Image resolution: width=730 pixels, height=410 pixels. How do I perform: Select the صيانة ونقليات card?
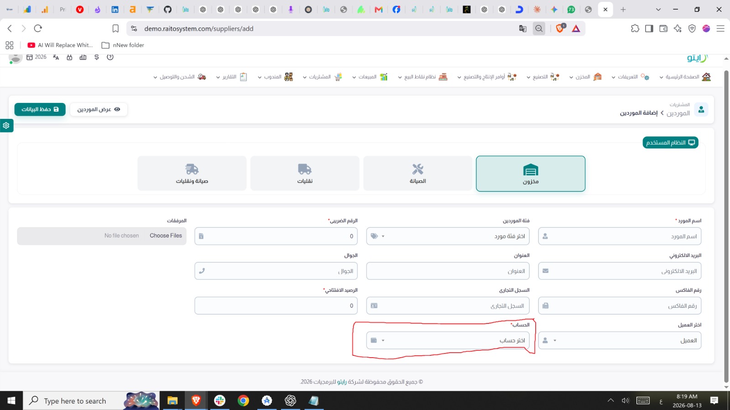[x=192, y=174]
